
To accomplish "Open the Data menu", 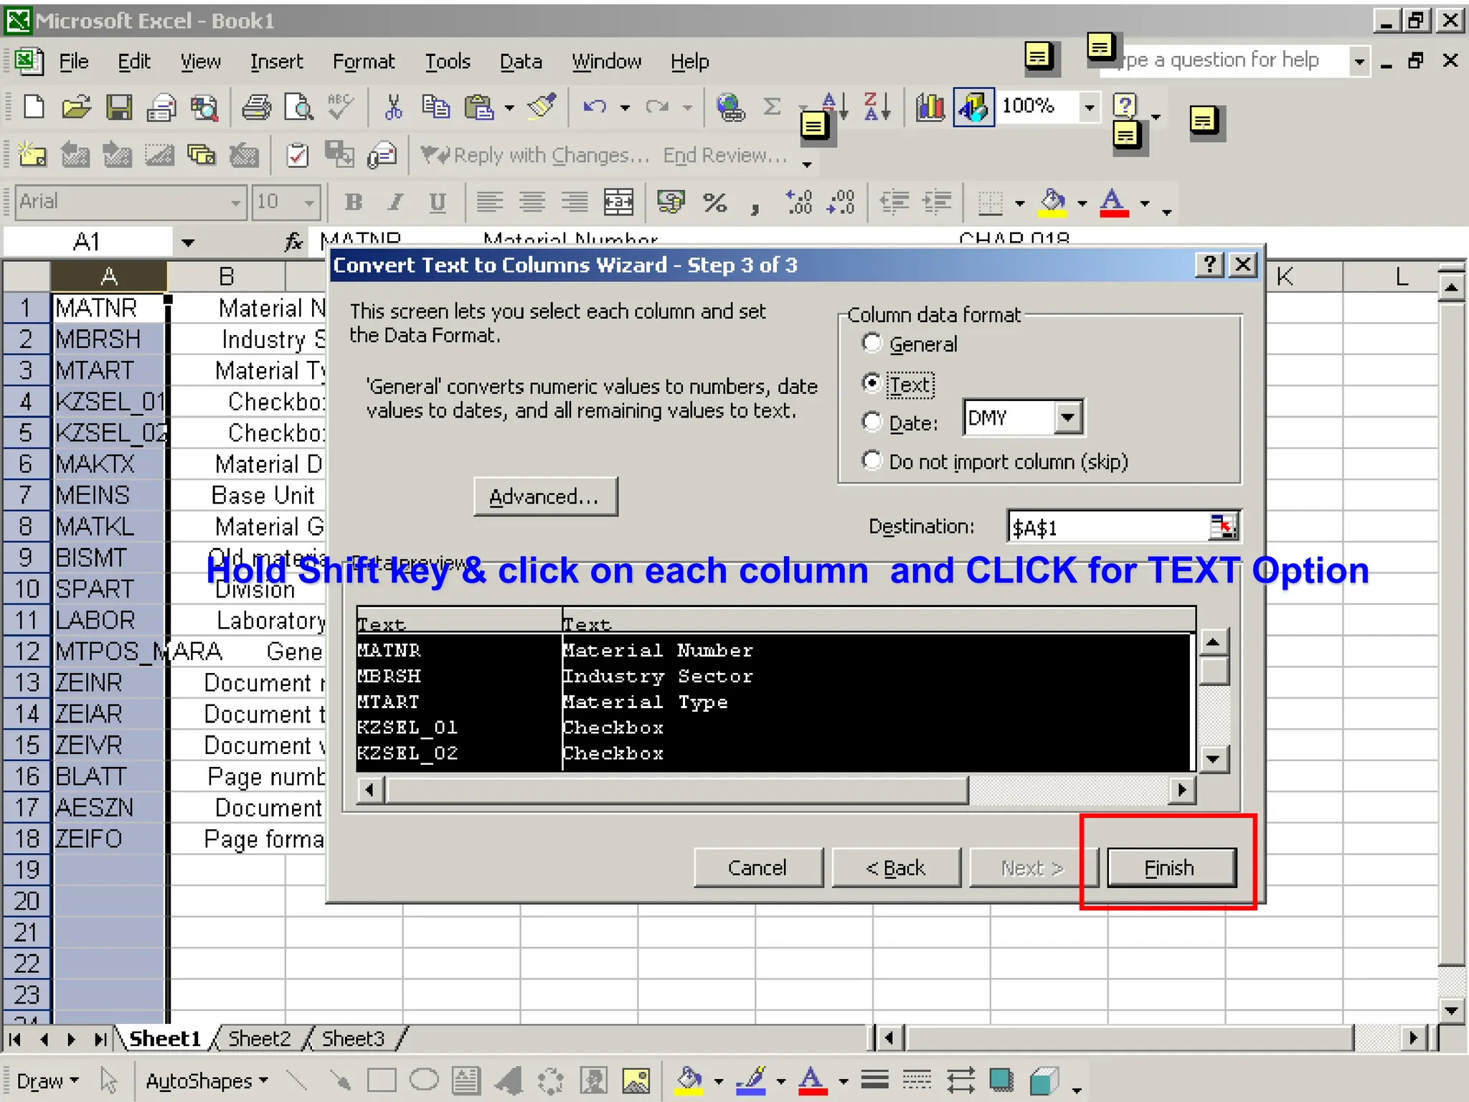I will click(x=521, y=62).
